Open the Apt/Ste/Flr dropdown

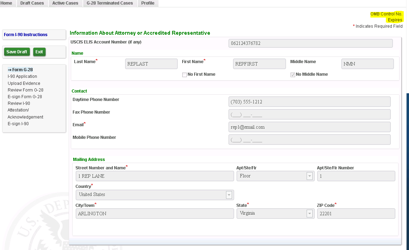click(275, 176)
